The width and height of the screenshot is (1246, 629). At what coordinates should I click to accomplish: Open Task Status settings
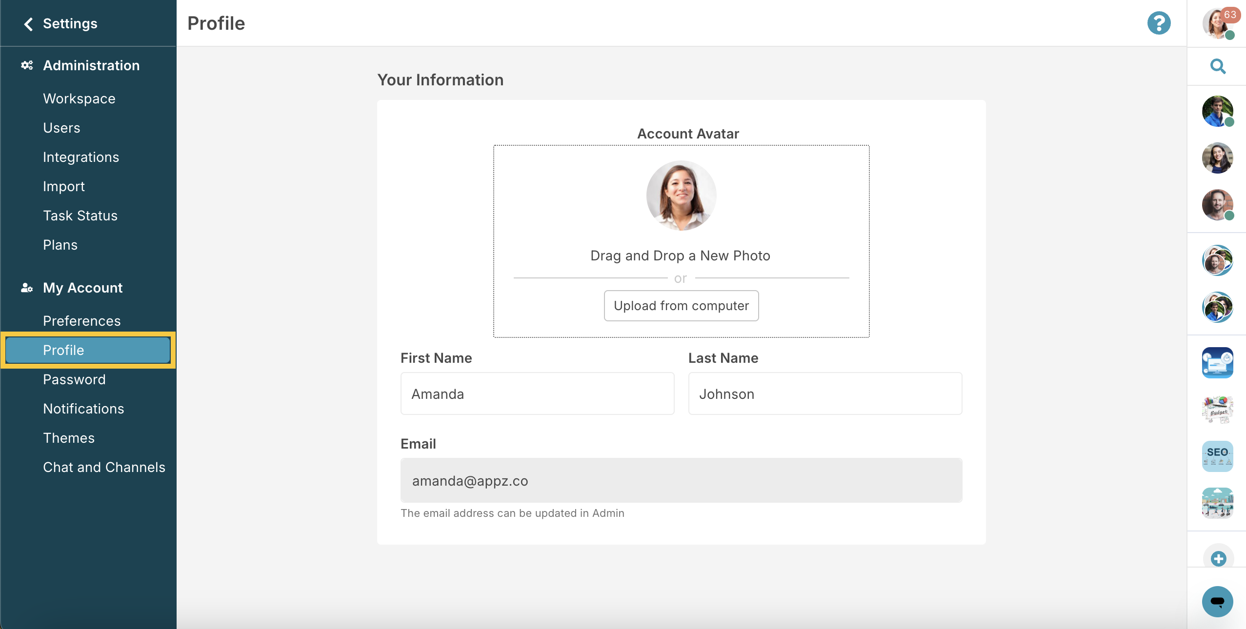80,216
